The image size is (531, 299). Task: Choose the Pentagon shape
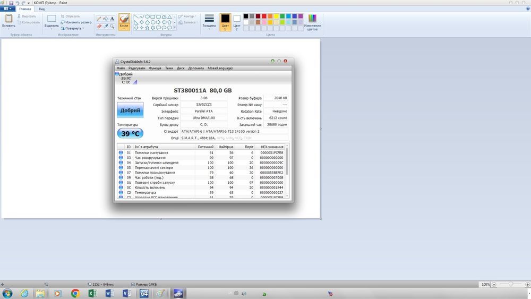[x=147, y=22]
